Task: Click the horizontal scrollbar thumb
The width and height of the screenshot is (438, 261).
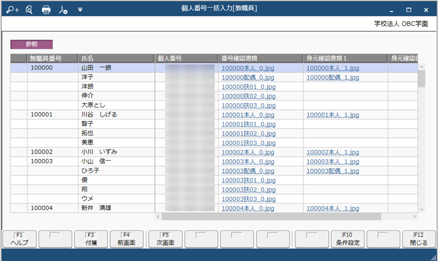Action: pos(271,217)
